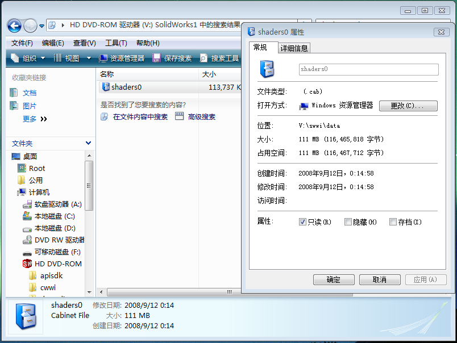Click the 图片 folder icon
The image size is (457, 343).
14,106
